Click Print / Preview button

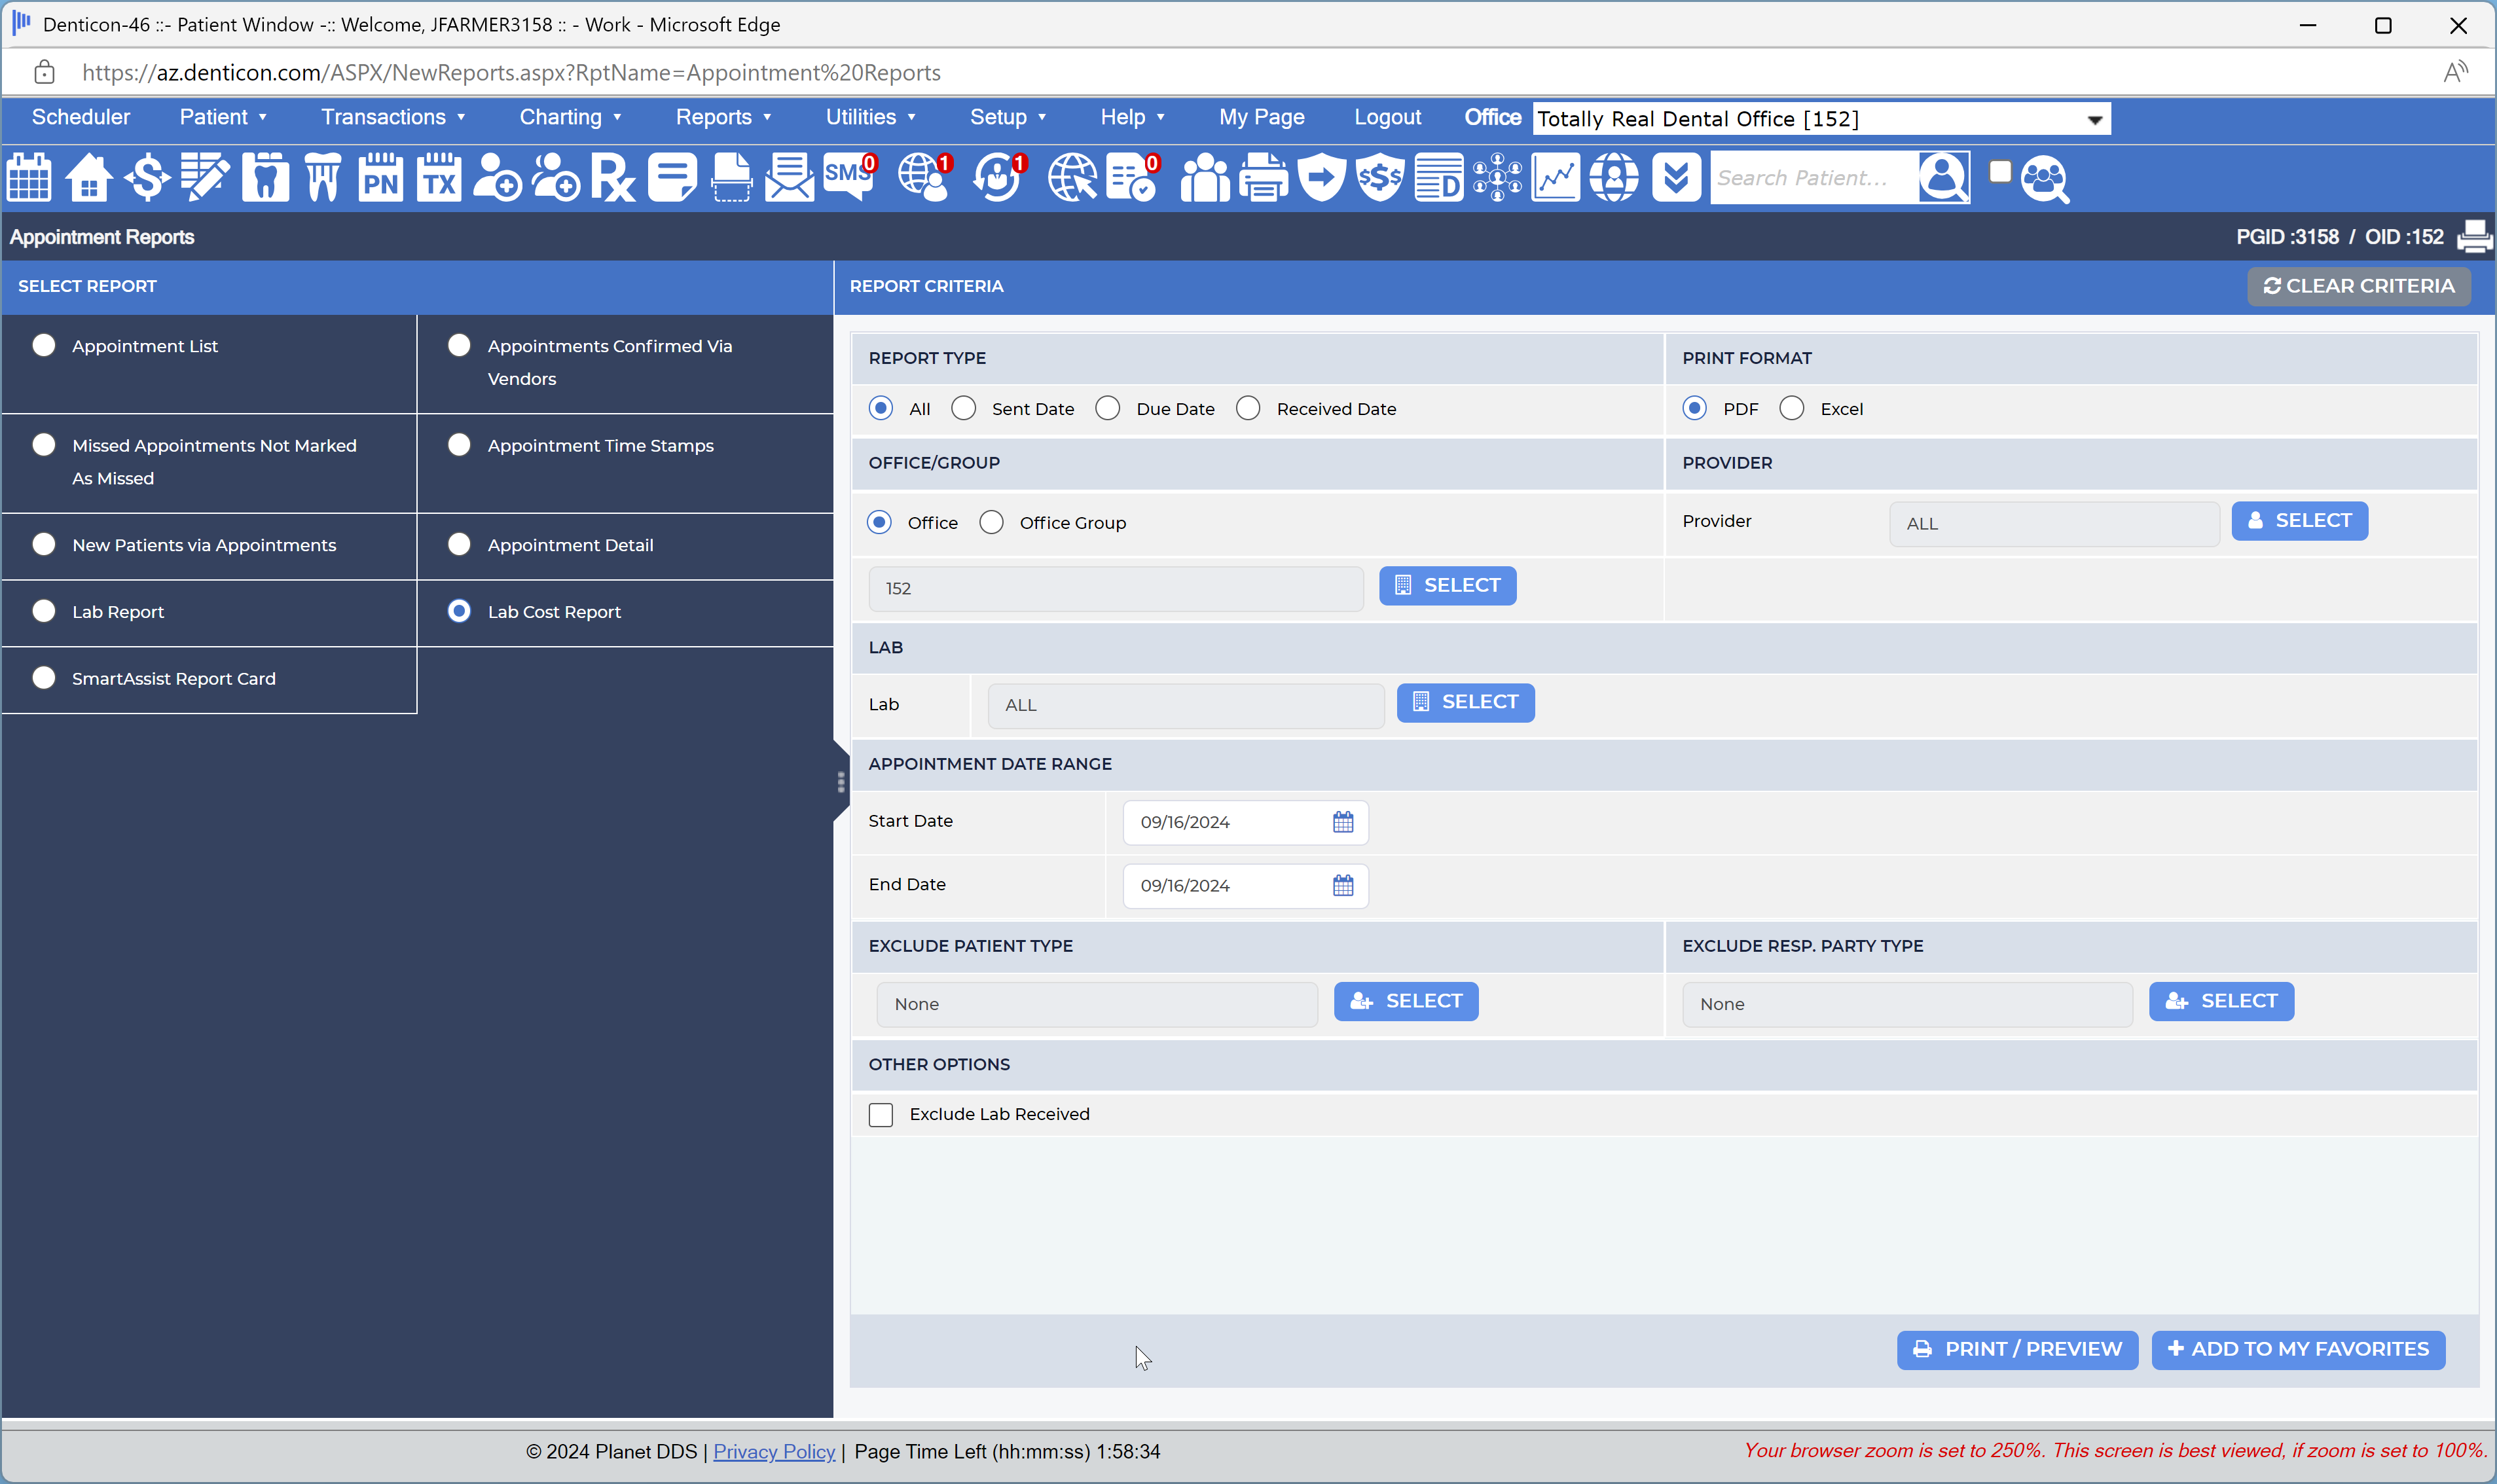pos(2017,1349)
